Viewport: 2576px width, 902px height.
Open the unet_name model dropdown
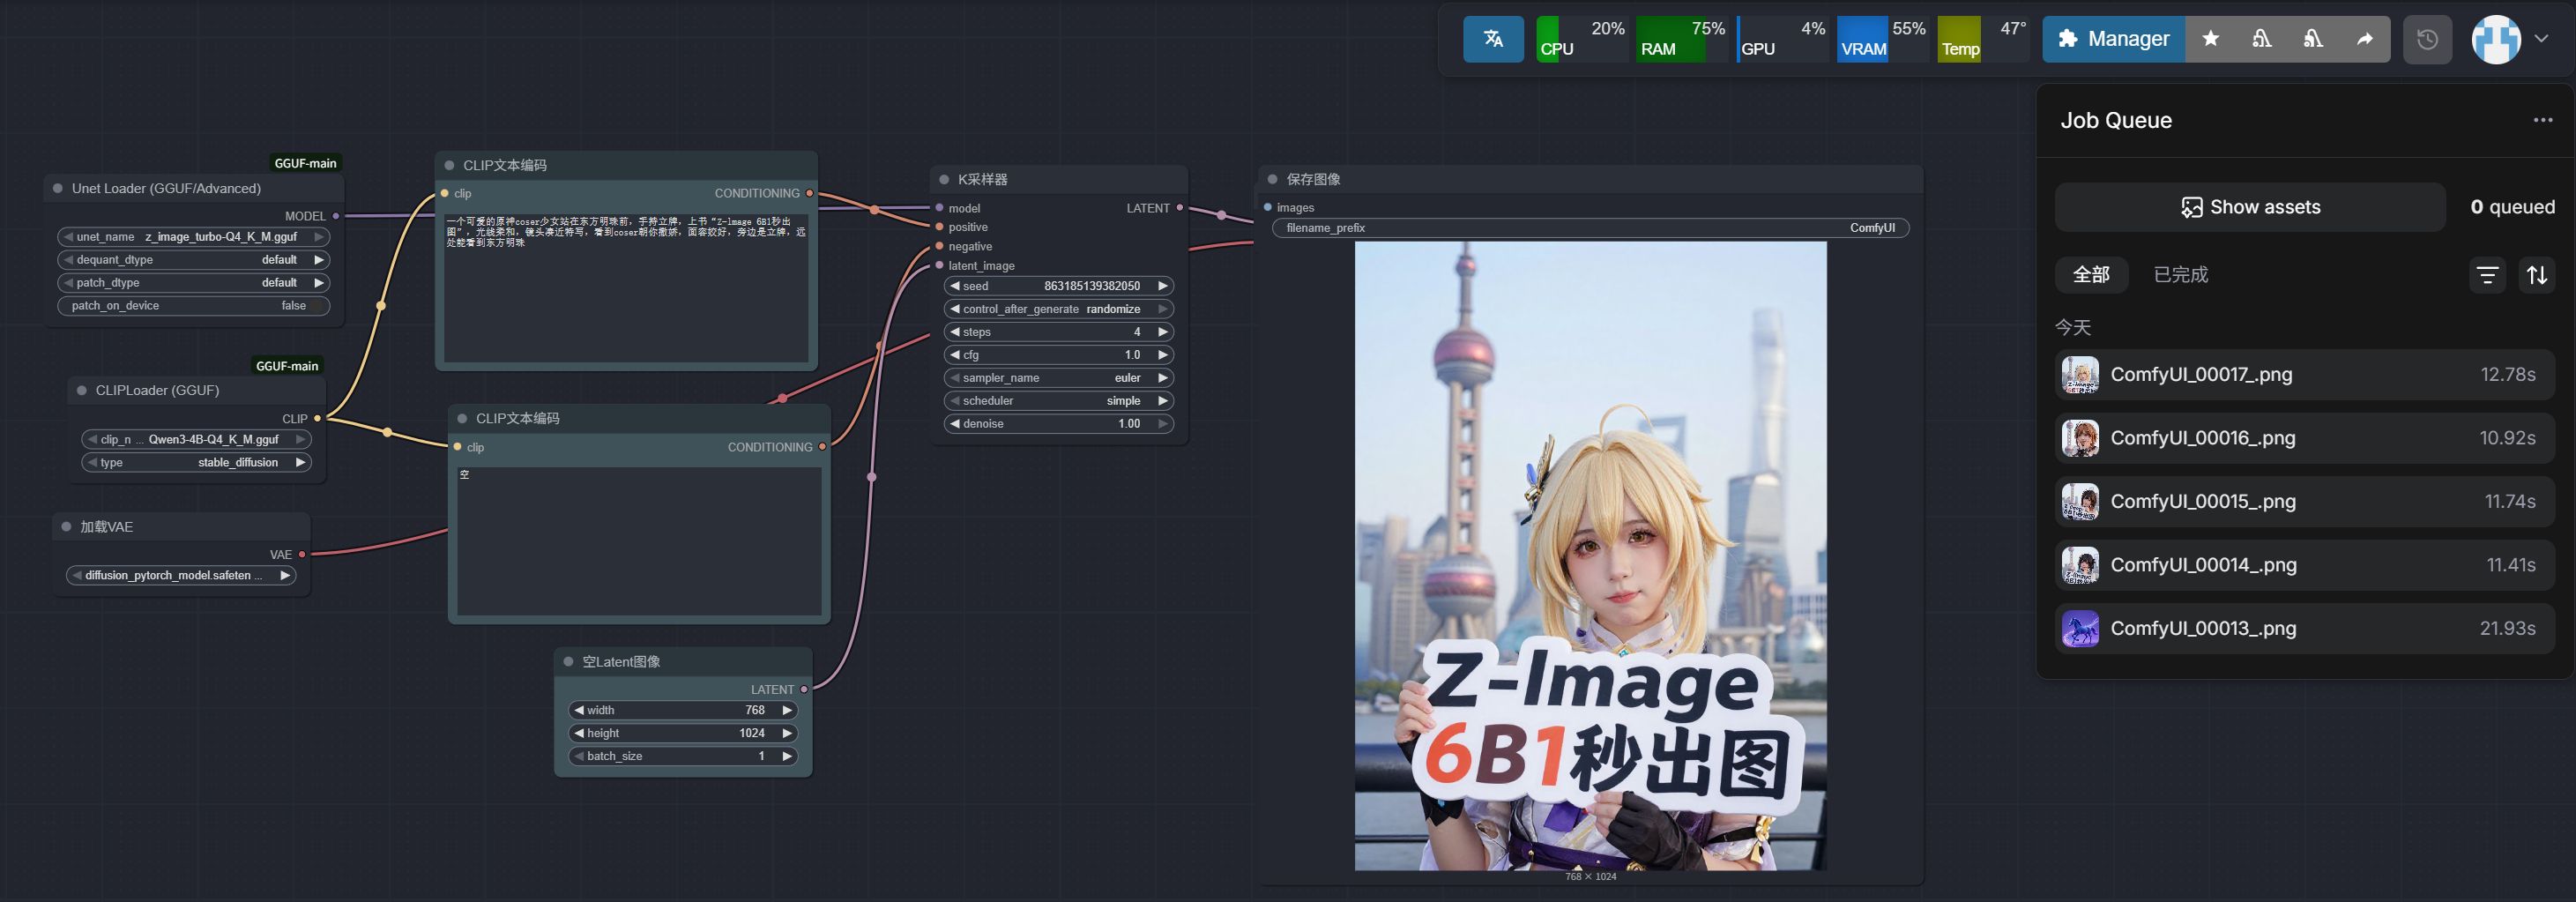[193, 237]
